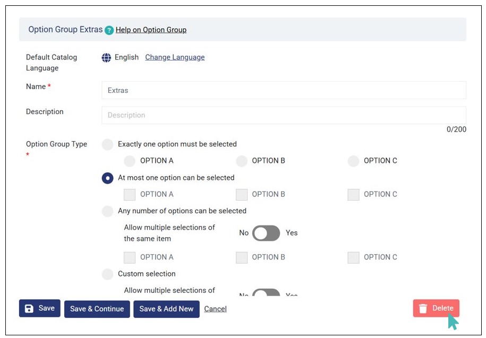Select 'Exactly one option must be selected'
This screenshot has width=486, height=338.
click(108, 144)
